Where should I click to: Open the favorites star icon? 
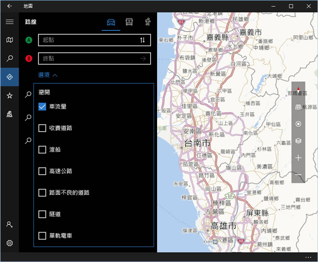(x=9, y=95)
